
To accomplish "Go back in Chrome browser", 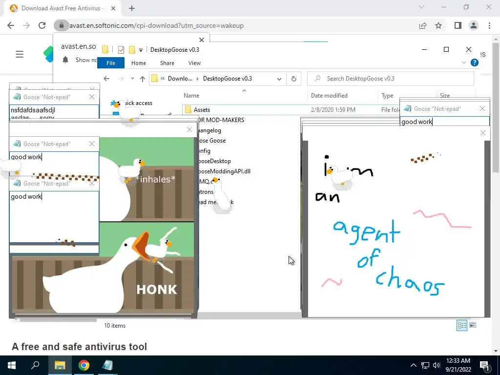I will tap(11, 25).
